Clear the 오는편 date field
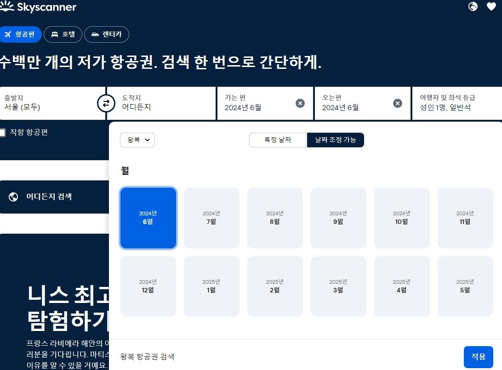 [398, 103]
